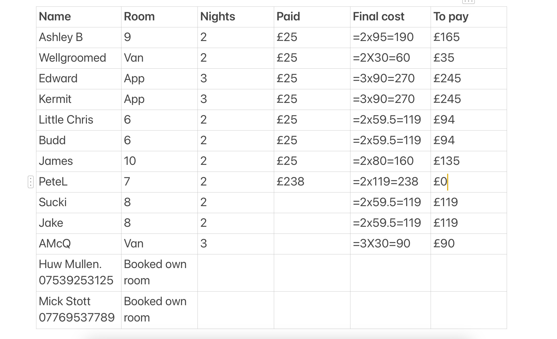Select the Final cost header cell
The width and height of the screenshot is (557, 339).
pos(390,17)
